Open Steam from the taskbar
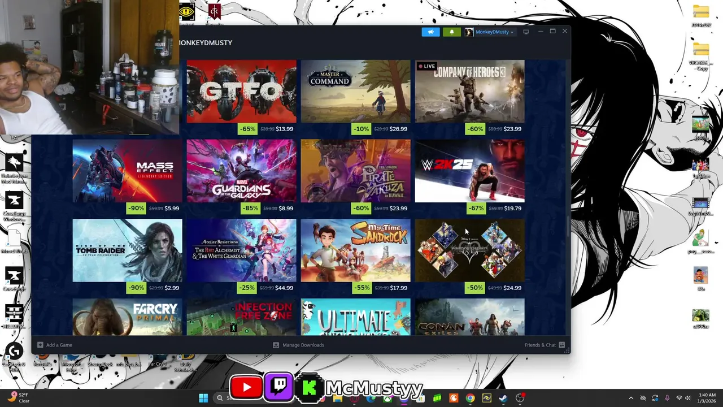Viewport: 723px width, 407px height. coord(503,398)
